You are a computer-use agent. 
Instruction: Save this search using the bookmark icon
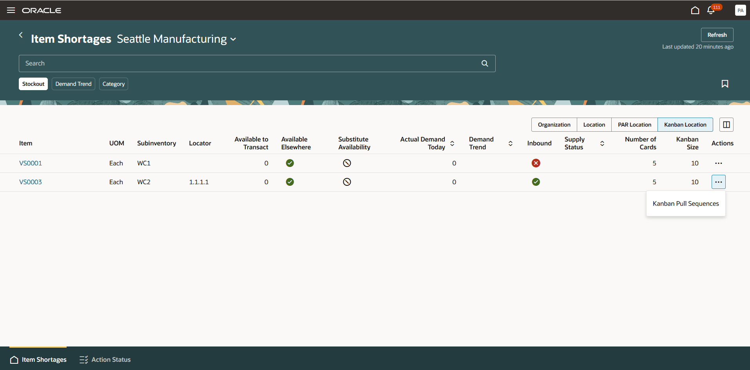tap(725, 83)
